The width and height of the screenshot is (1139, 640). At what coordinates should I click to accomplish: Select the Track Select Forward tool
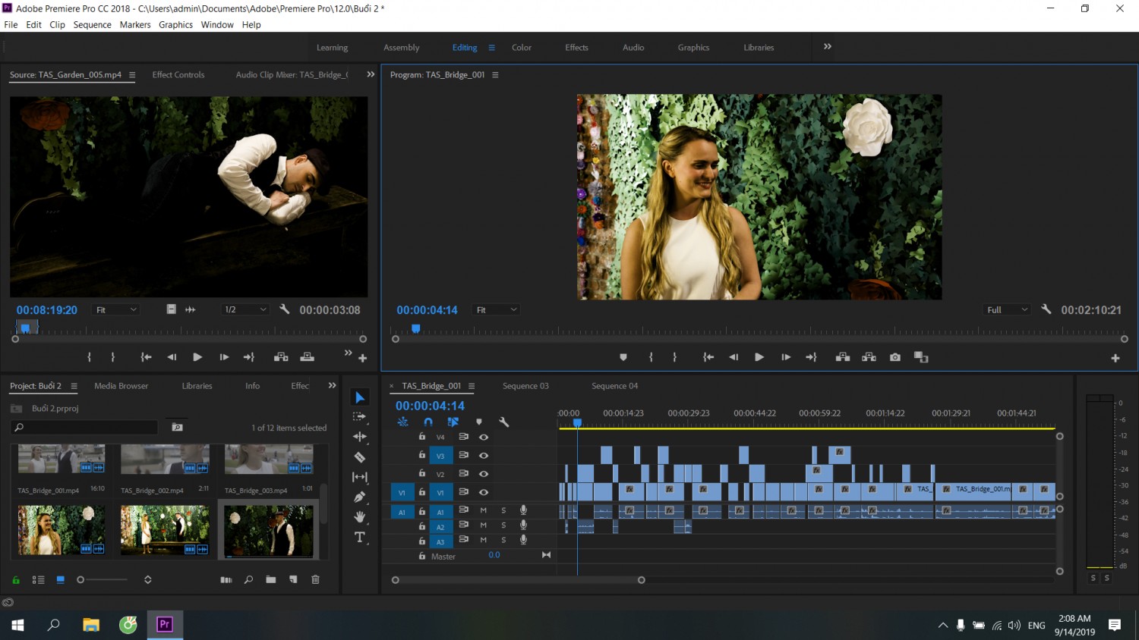click(x=360, y=417)
